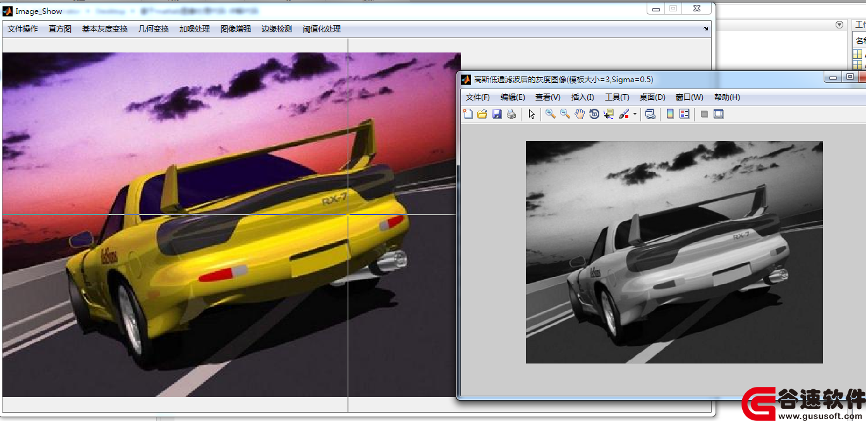Screen dimensions: 866x421
Task: Click the Link Plot toolbar icon
Action: click(x=650, y=114)
